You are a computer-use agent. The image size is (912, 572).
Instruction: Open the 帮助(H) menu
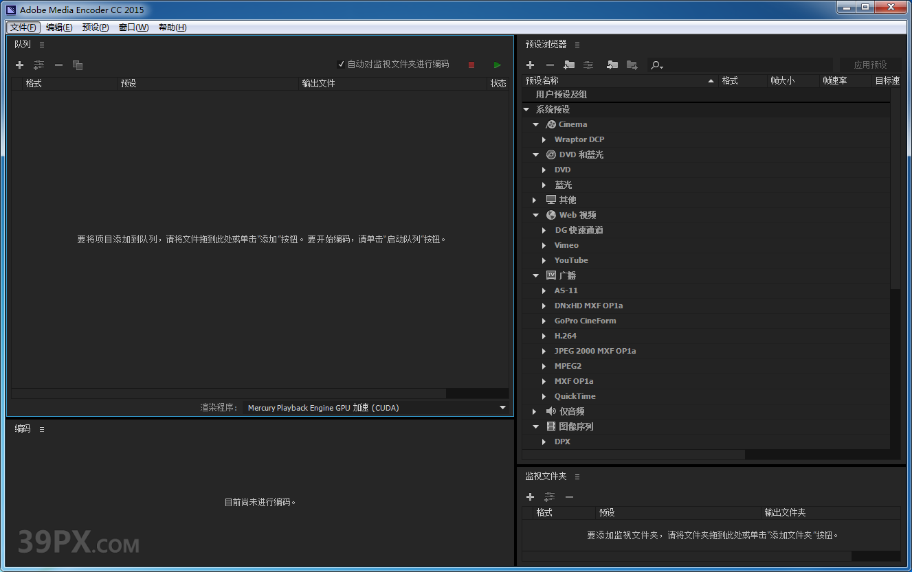(x=172, y=27)
